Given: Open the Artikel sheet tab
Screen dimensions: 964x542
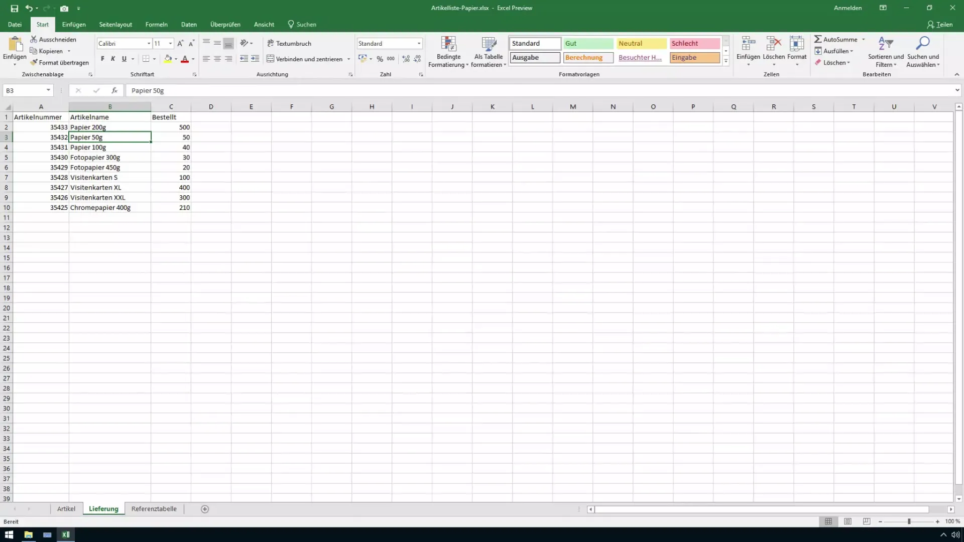Looking at the screenshot, I should tap(66, 509).
